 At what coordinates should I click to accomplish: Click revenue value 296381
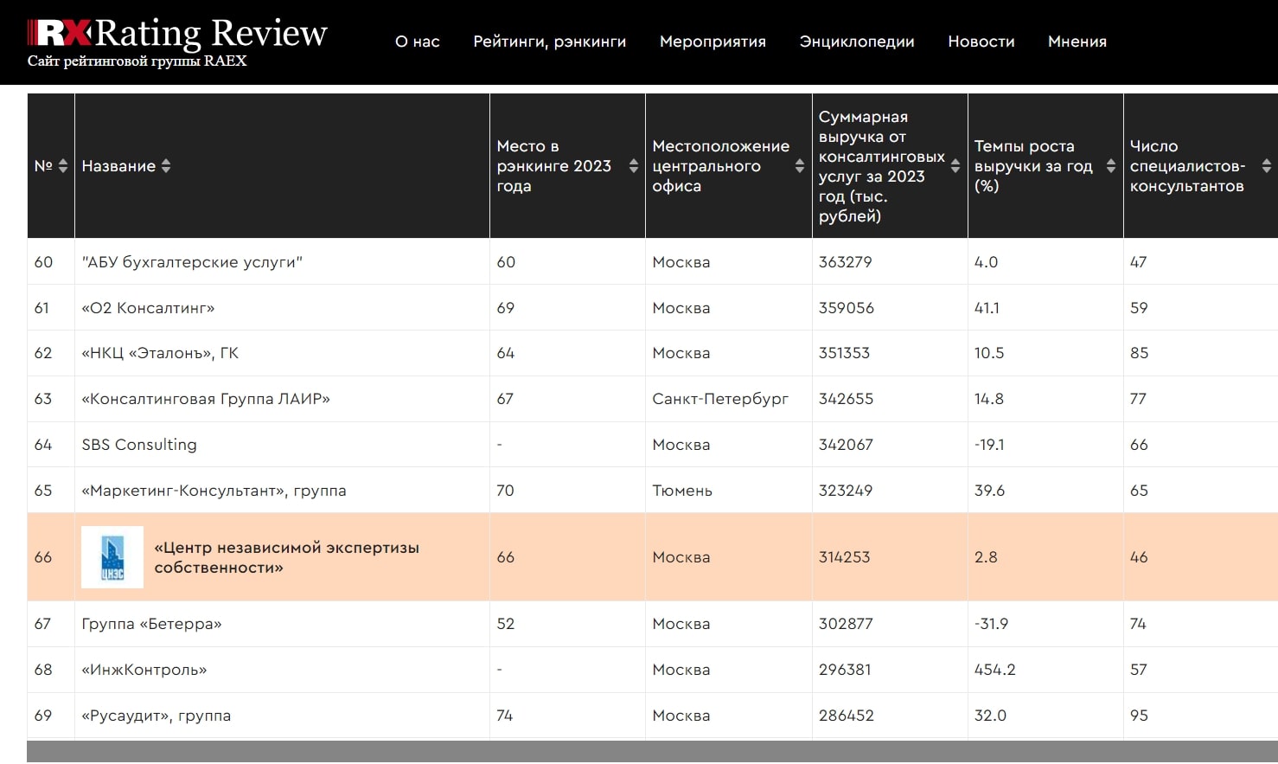click(846, 670)
